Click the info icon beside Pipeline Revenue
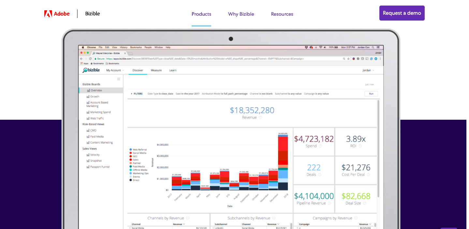Screen dimensions: 469x229 coord(330,203)
